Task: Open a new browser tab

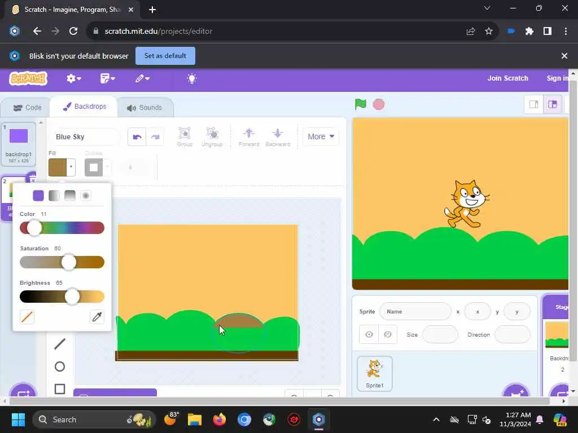Action: tap(152, 10)
